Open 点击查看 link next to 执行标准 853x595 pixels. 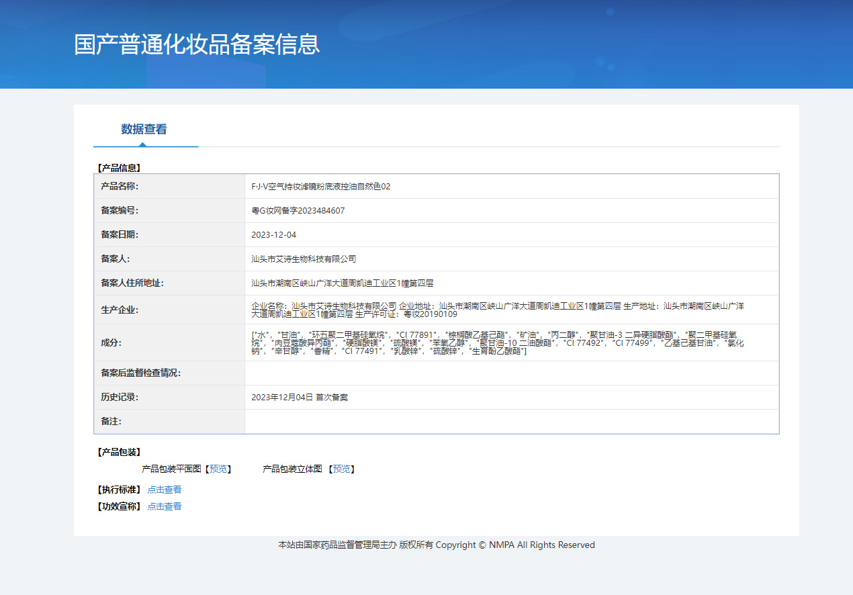pyautogui.click(x=164, y=490)
